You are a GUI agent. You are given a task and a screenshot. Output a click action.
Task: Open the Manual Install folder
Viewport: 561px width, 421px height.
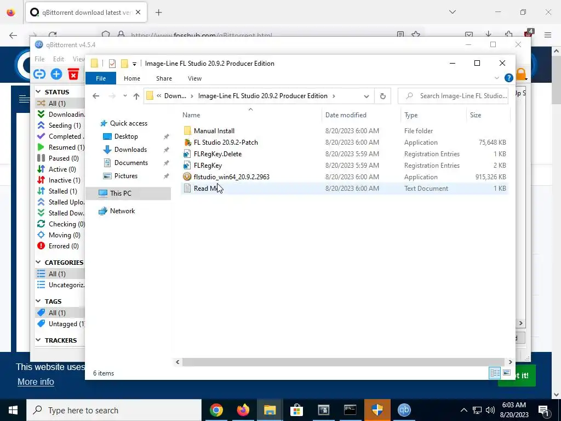point(214,131)
